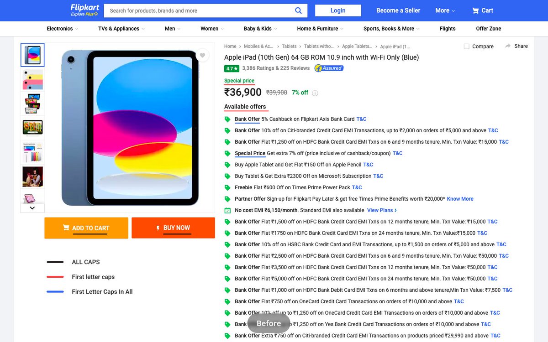The width and height of the screenshot is (548, 342).
Task: Open View Plans link
Action: [x=382, y=210]
